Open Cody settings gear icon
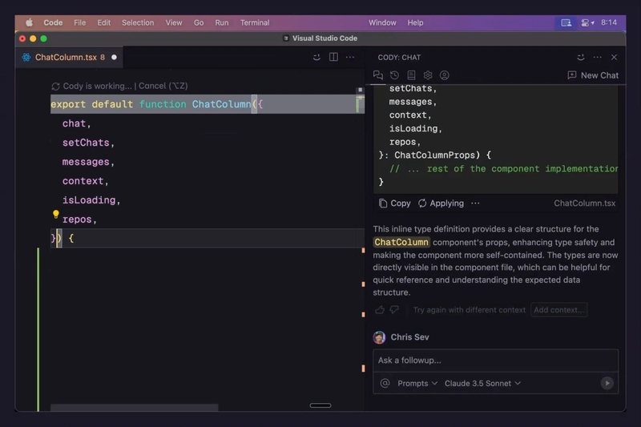Viewport: 641px width, 427px height. pyautogui.click(x=428, y=75)
